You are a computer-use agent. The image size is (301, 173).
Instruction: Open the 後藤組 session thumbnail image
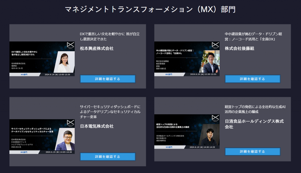coord(187,59)
